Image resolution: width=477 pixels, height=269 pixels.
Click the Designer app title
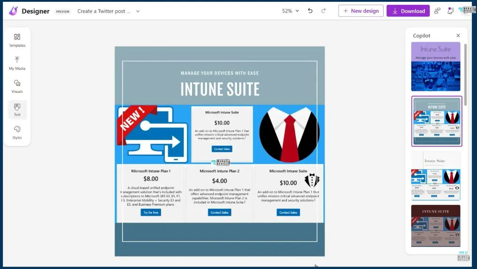tap(35, 11)
